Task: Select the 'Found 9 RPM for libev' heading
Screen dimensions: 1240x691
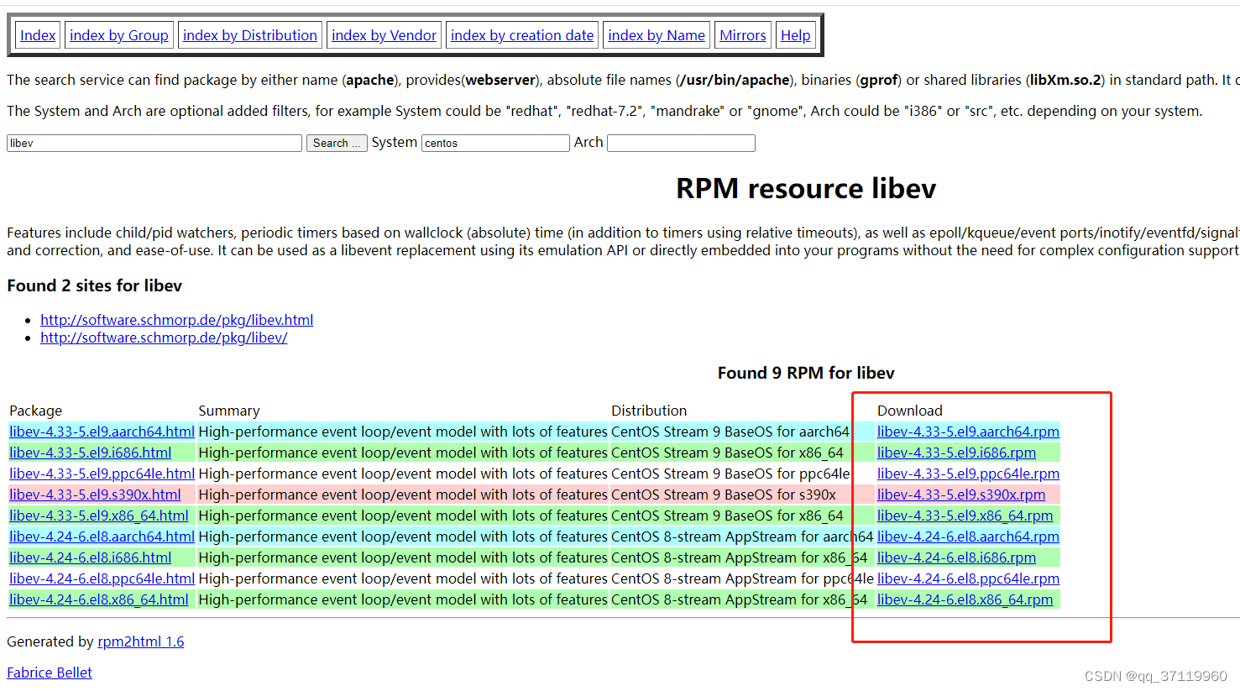Action: [806, 373]
